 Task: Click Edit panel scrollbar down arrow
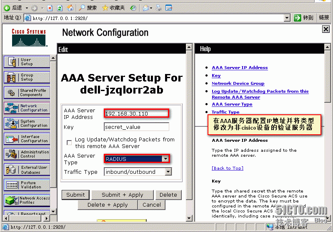point(189,218)
